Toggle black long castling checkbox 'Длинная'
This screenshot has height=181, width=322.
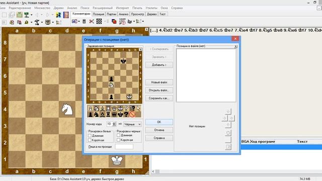point(119,135)
